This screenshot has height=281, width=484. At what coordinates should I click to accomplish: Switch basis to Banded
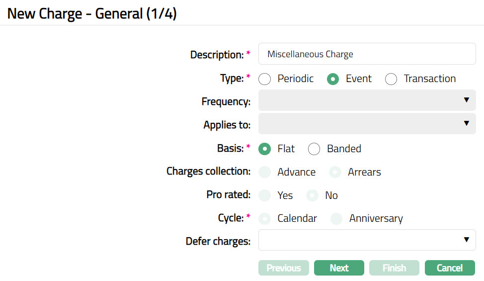tap(314, 149)
